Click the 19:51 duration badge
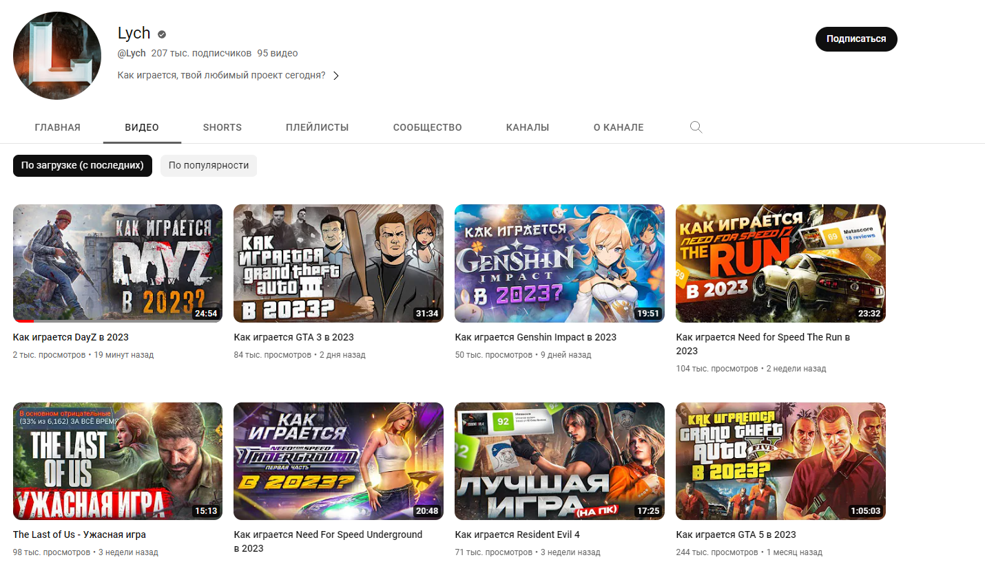The width and height of the screenshot is (985, 562). click(x=648, y=314)
